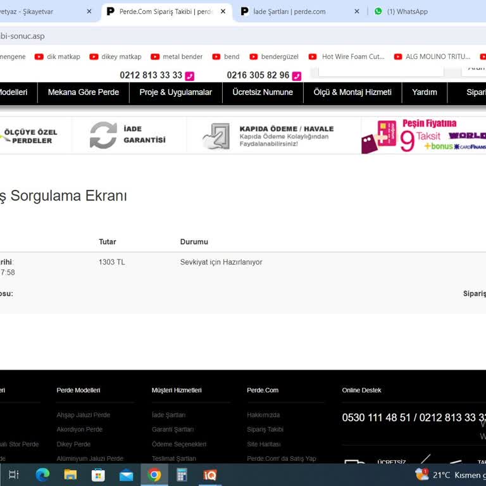
Task: Open Microsoft Edge from the taskbar
Action: 42,475
